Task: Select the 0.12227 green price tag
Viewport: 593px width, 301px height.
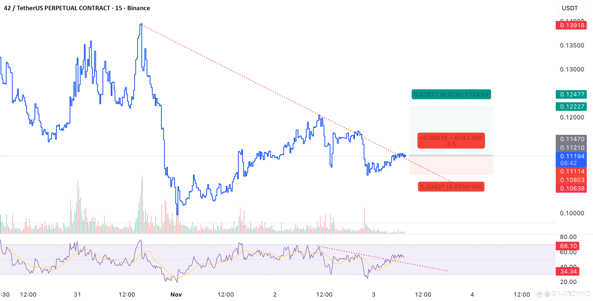Action: (571, 107)
